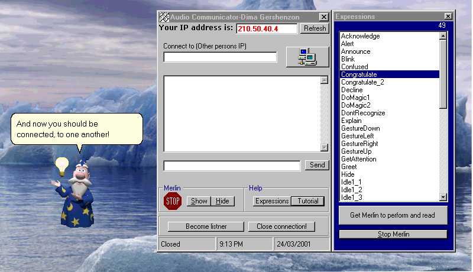Click the Merlin wizard character
Screen dimensions: 473x272
(x=77, y=194)
